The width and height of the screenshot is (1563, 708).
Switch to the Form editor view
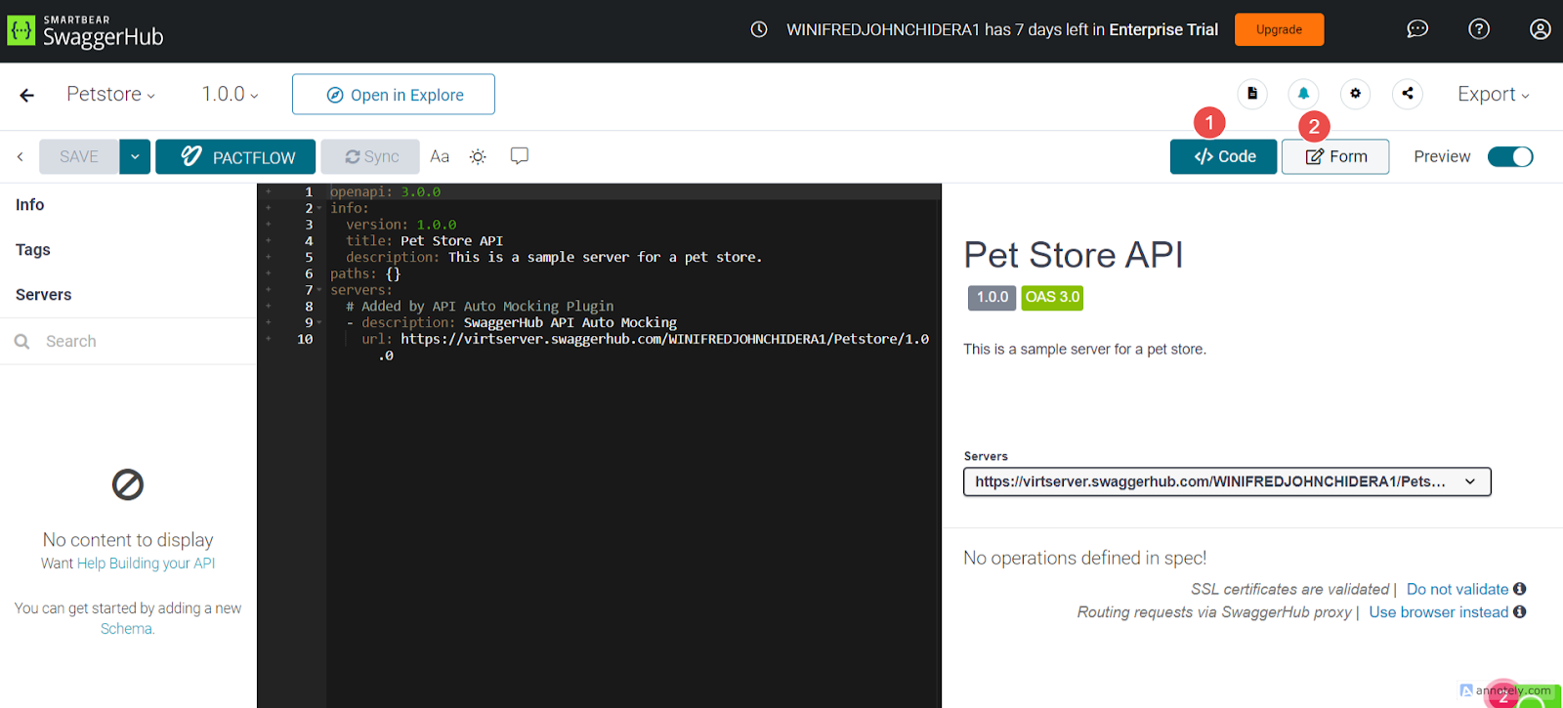point(1335,156)
